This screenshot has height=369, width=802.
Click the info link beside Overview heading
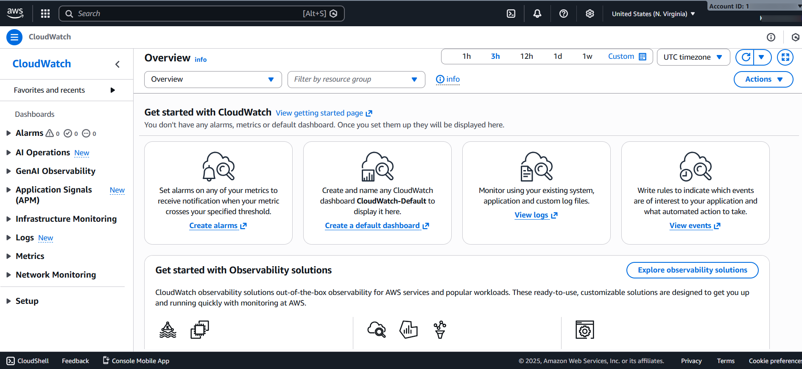[x=201, y=60]
